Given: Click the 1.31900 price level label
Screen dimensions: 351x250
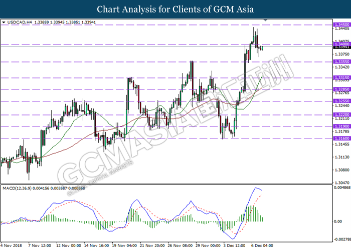Looking at the screenshot, I should coord(341,126).
